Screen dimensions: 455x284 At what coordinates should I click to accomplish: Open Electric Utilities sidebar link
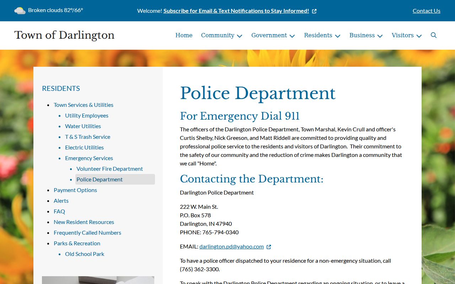point(84,147)
